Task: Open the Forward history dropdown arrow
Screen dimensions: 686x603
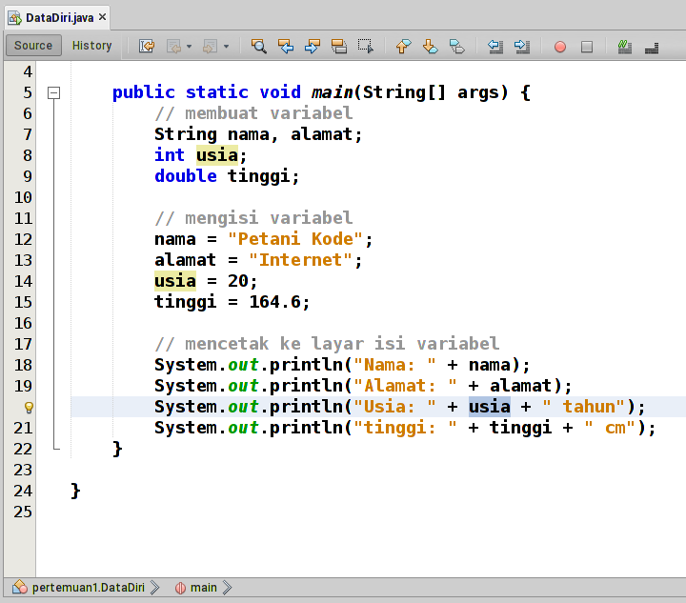Action: (x=226, y=46)
